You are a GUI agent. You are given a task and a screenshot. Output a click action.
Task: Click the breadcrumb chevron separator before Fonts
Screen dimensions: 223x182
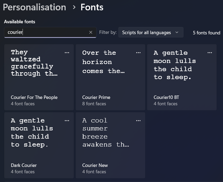(x=74, y=7)
